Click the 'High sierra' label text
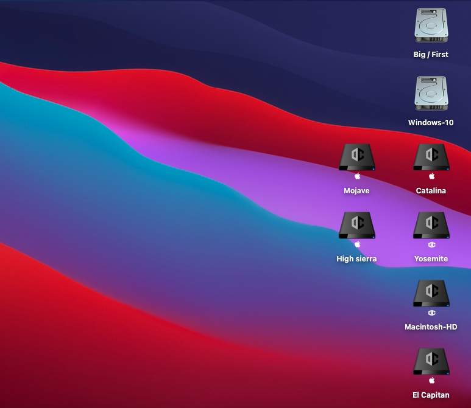 356,258
